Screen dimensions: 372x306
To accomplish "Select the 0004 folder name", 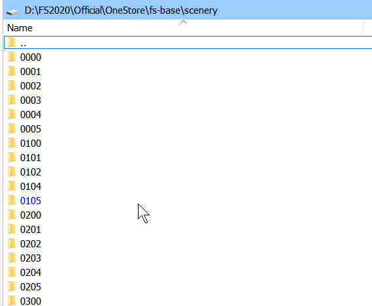I will pos(31,115).
